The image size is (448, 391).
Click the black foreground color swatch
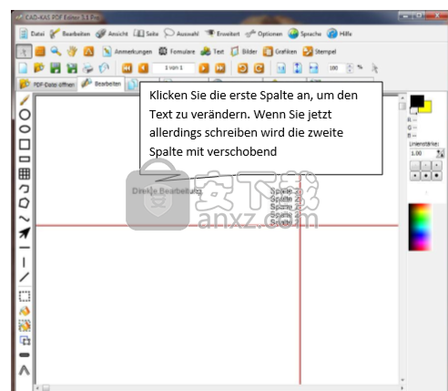click(x=417, y=100)
